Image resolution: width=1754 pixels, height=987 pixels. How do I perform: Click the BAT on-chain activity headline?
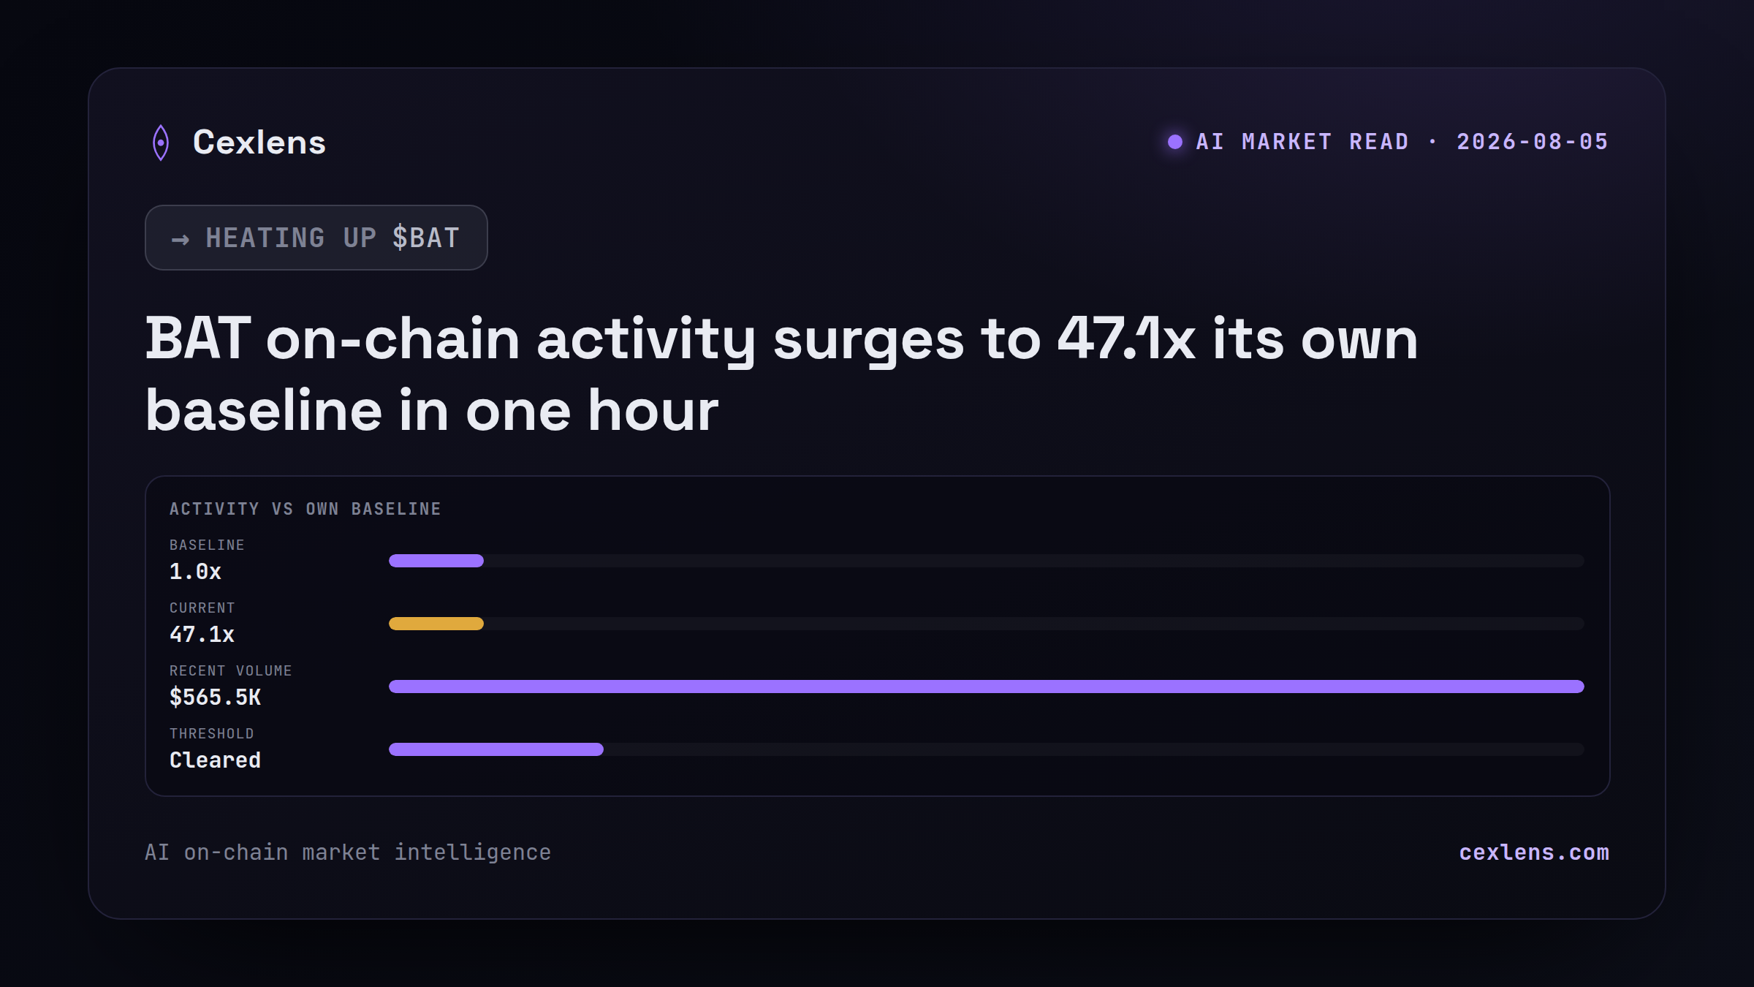[x=782, y=374]
